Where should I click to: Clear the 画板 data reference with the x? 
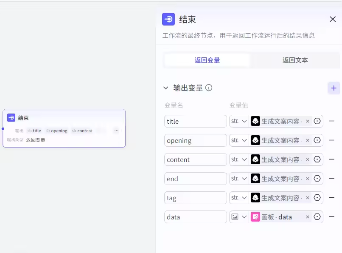coord(308,217)
